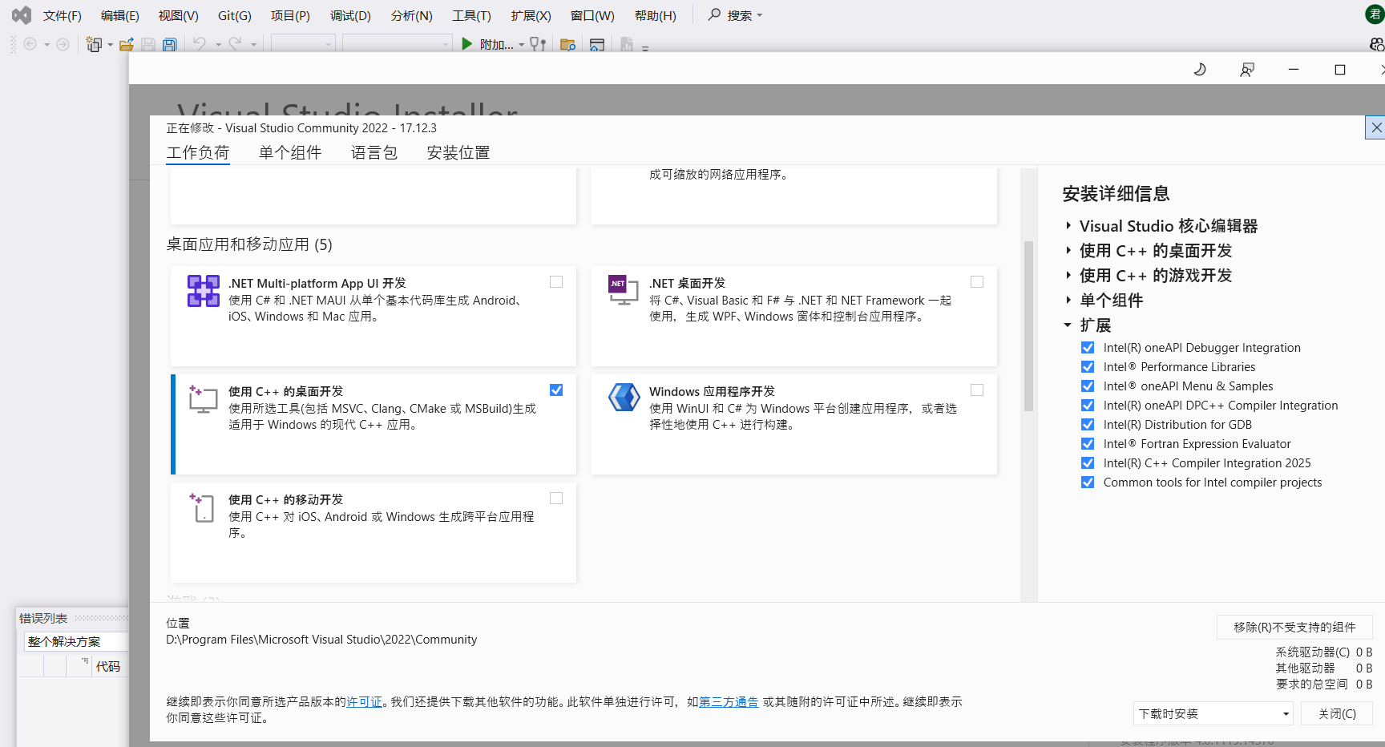Open the 整个解决方案 scope dropdown
This screenshot has width=1385, height=747.
(75, 641)
